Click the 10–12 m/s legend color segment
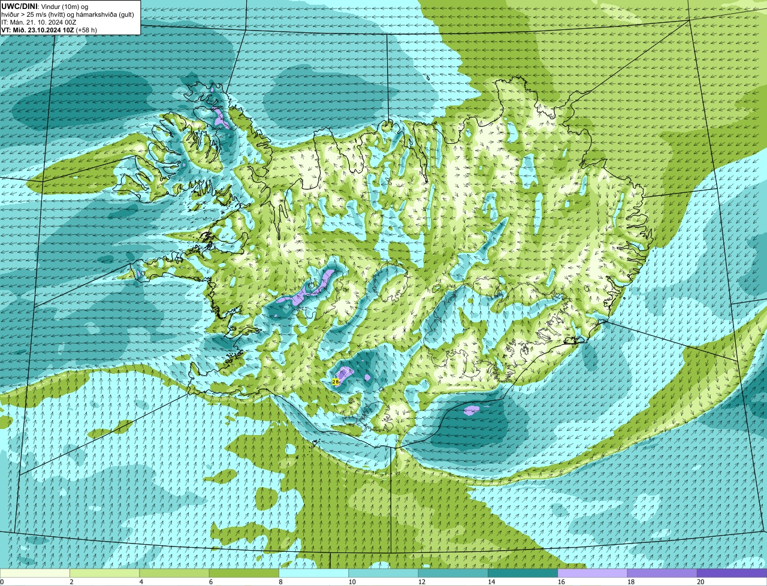Screen dimensions: 767x586 click(x=383, y=573)
